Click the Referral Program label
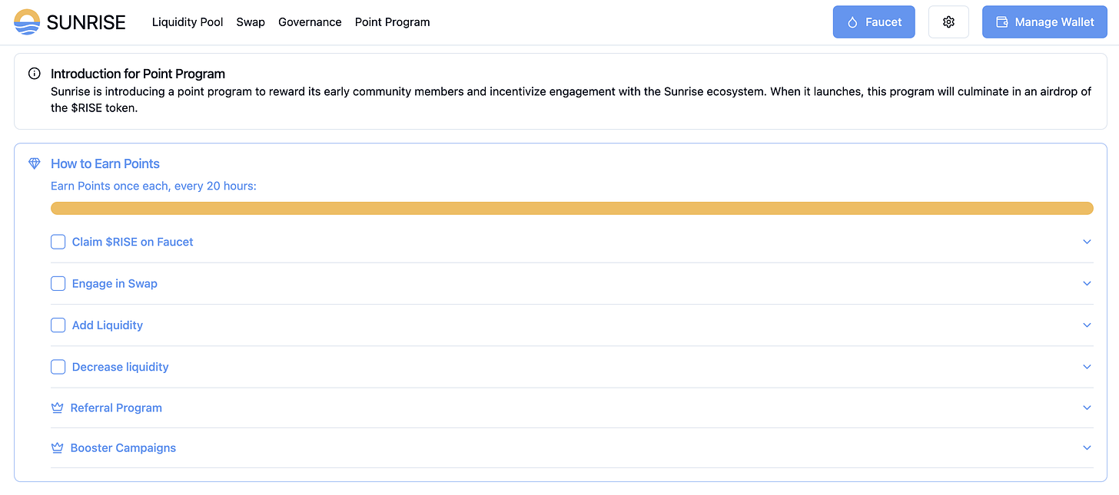Image resolution: width=1119 pixels, height=495 pixels. click(x=116, y=408)
